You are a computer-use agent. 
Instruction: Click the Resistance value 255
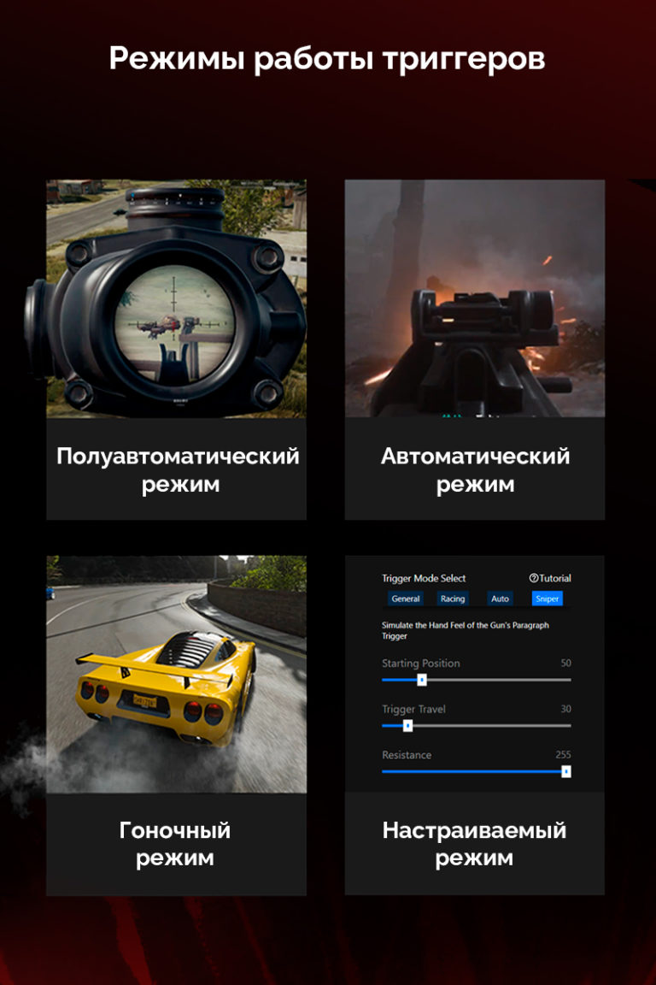(x=563, y=754)
